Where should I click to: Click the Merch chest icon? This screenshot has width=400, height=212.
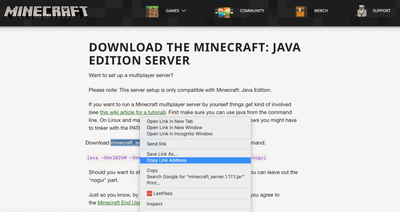point(301,11)
